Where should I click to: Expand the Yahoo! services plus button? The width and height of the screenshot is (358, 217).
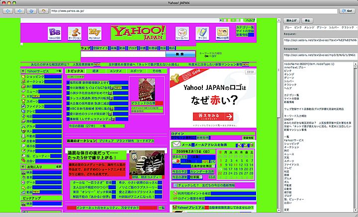click(23, 72)
